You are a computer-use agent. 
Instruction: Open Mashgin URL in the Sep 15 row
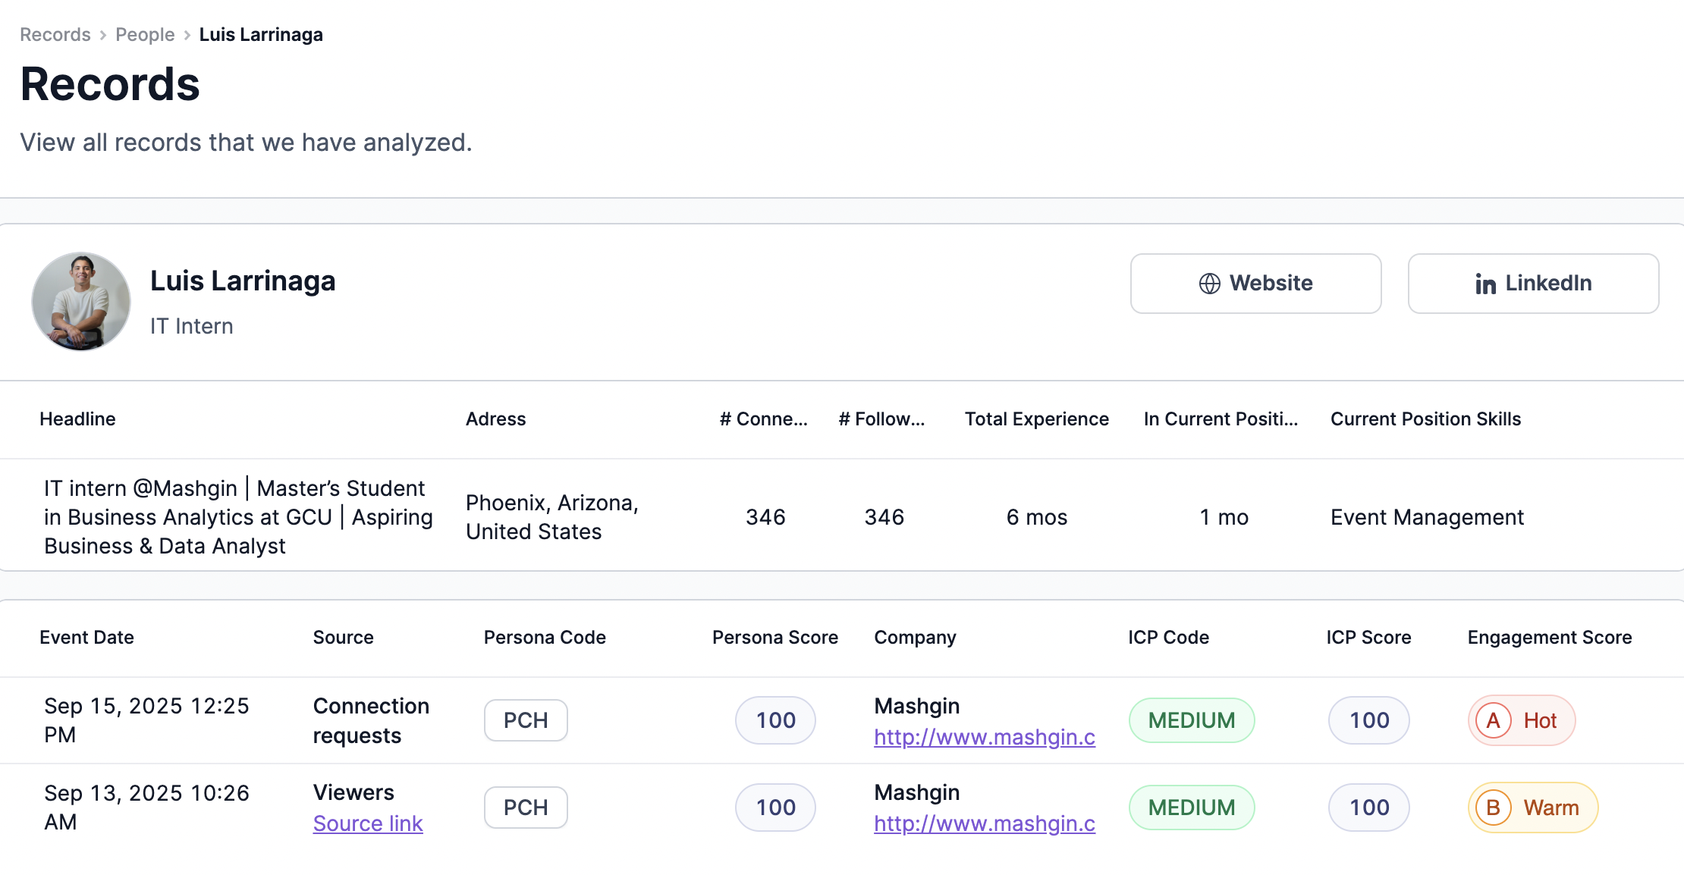coord(984,737)
